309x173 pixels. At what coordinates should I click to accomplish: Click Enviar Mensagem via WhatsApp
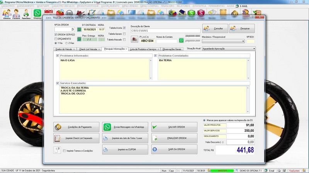[125, 127]
